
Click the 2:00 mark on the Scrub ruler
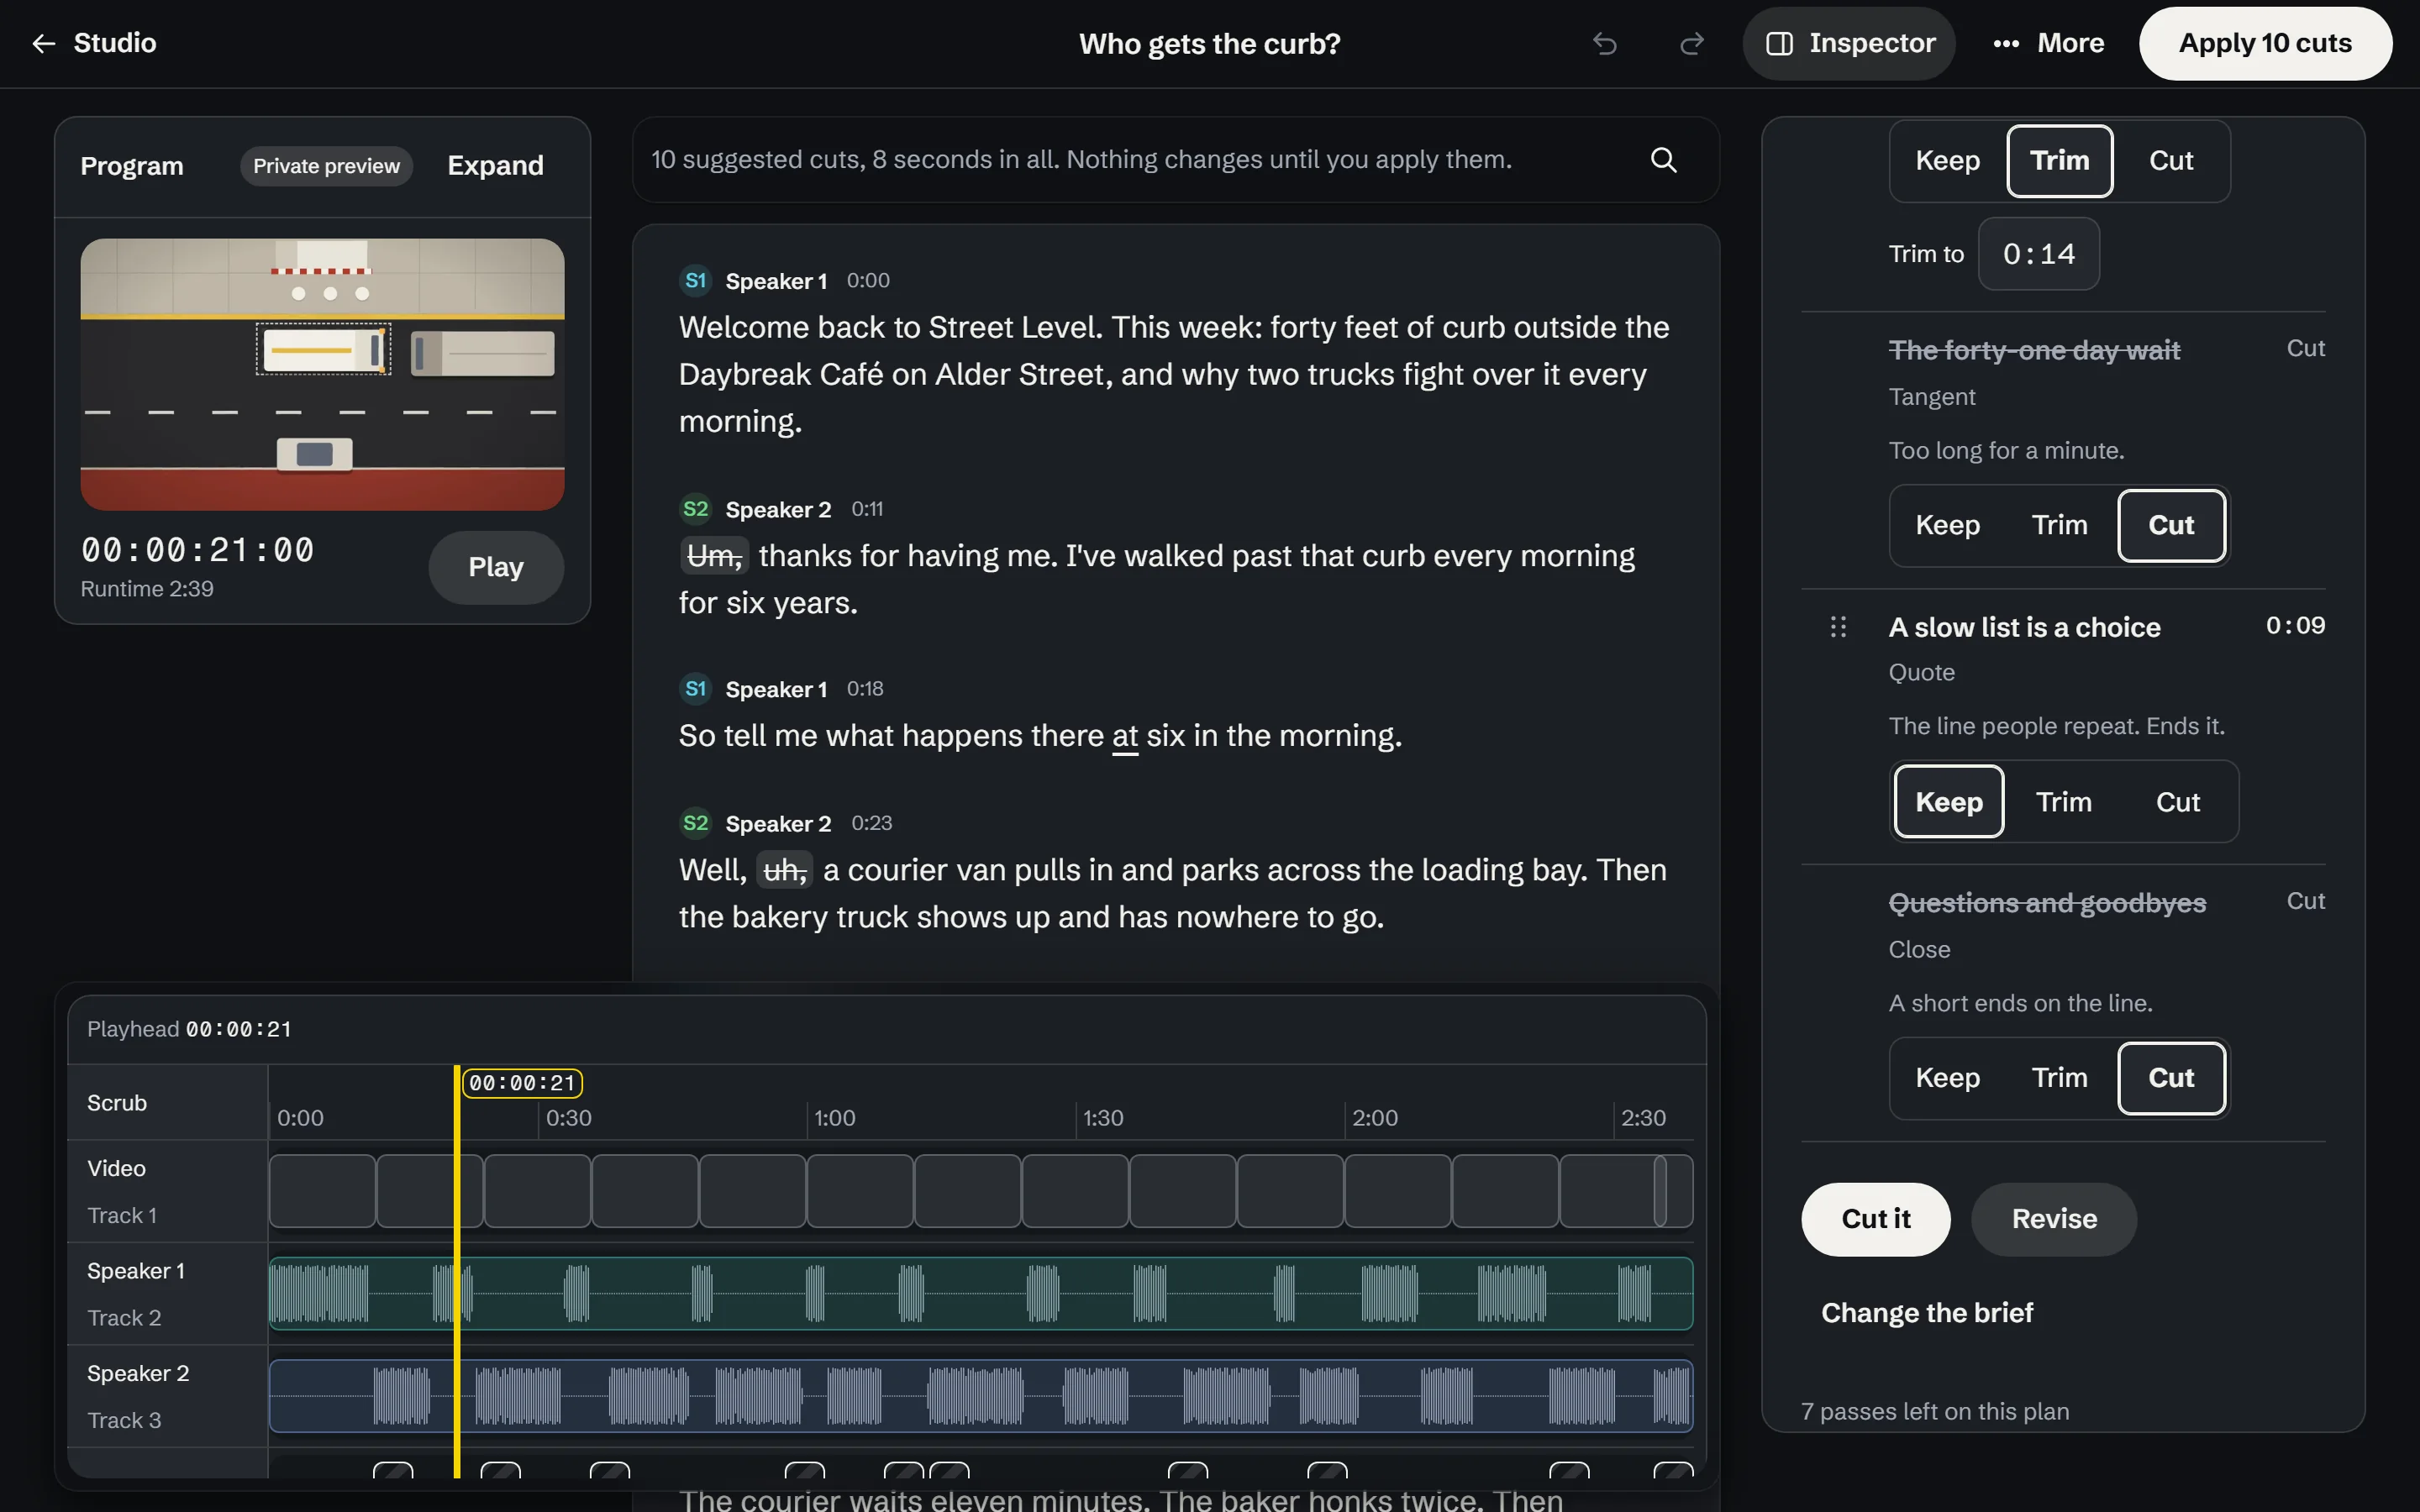click(1374, 1118)
